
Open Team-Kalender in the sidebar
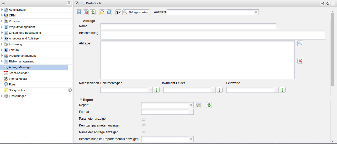pos(19,73)
